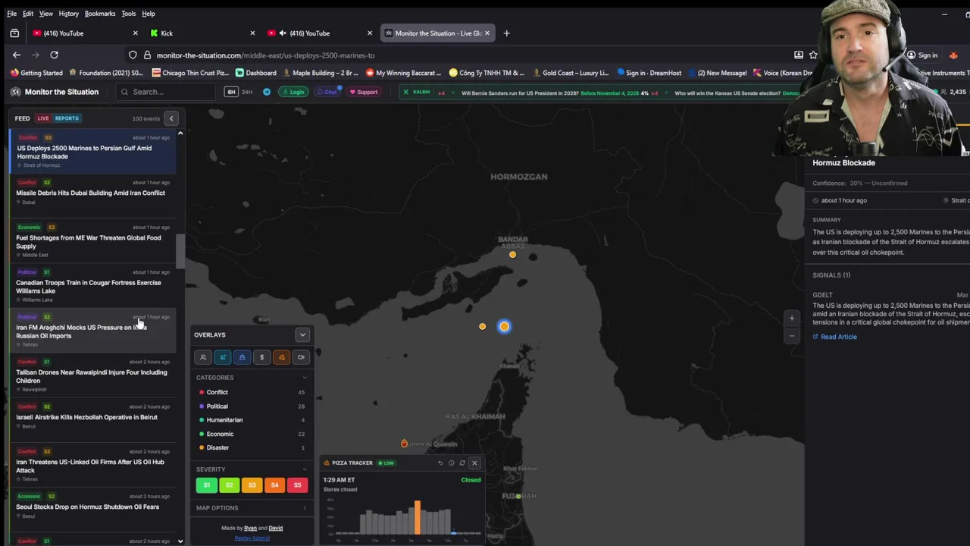Toggle the pizza tracker overlay icon
The image size is (970, 546).
(281, 357)
